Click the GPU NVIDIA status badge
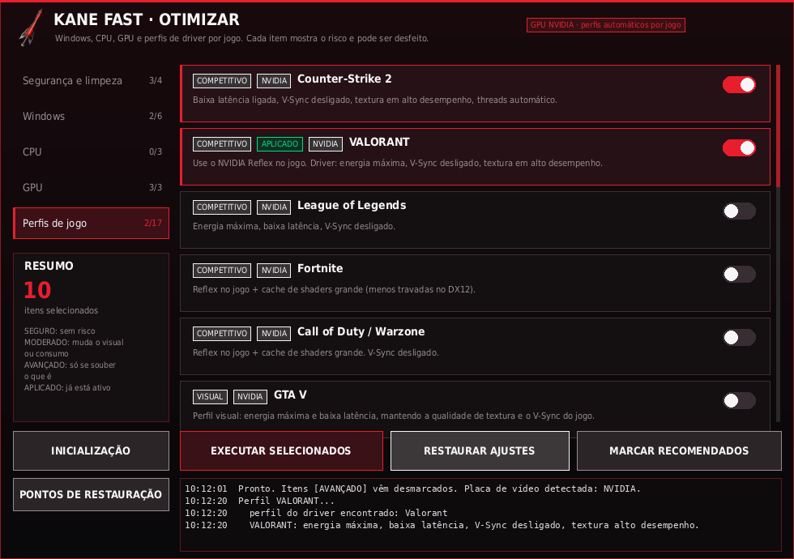The image size is (794, 559). [x=606, y=25]
